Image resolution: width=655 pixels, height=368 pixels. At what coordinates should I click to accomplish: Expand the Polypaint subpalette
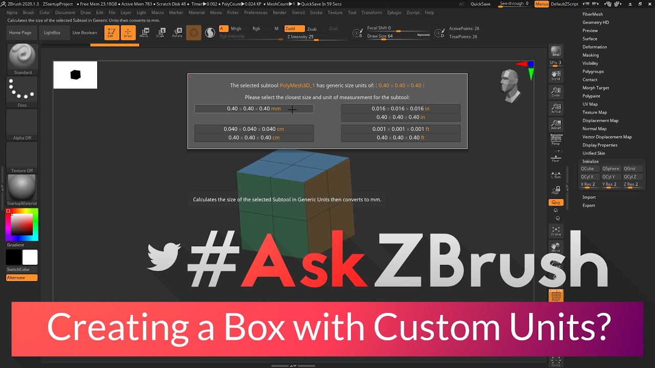pos(591,96)
